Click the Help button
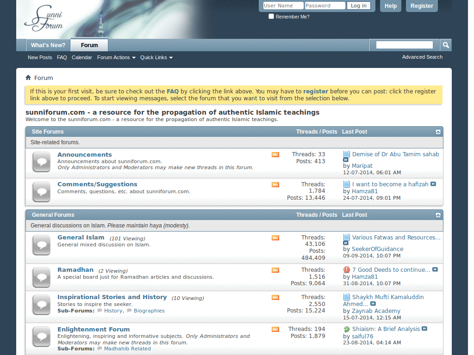This screenshot has height=355, width=474. click(391, 6)
